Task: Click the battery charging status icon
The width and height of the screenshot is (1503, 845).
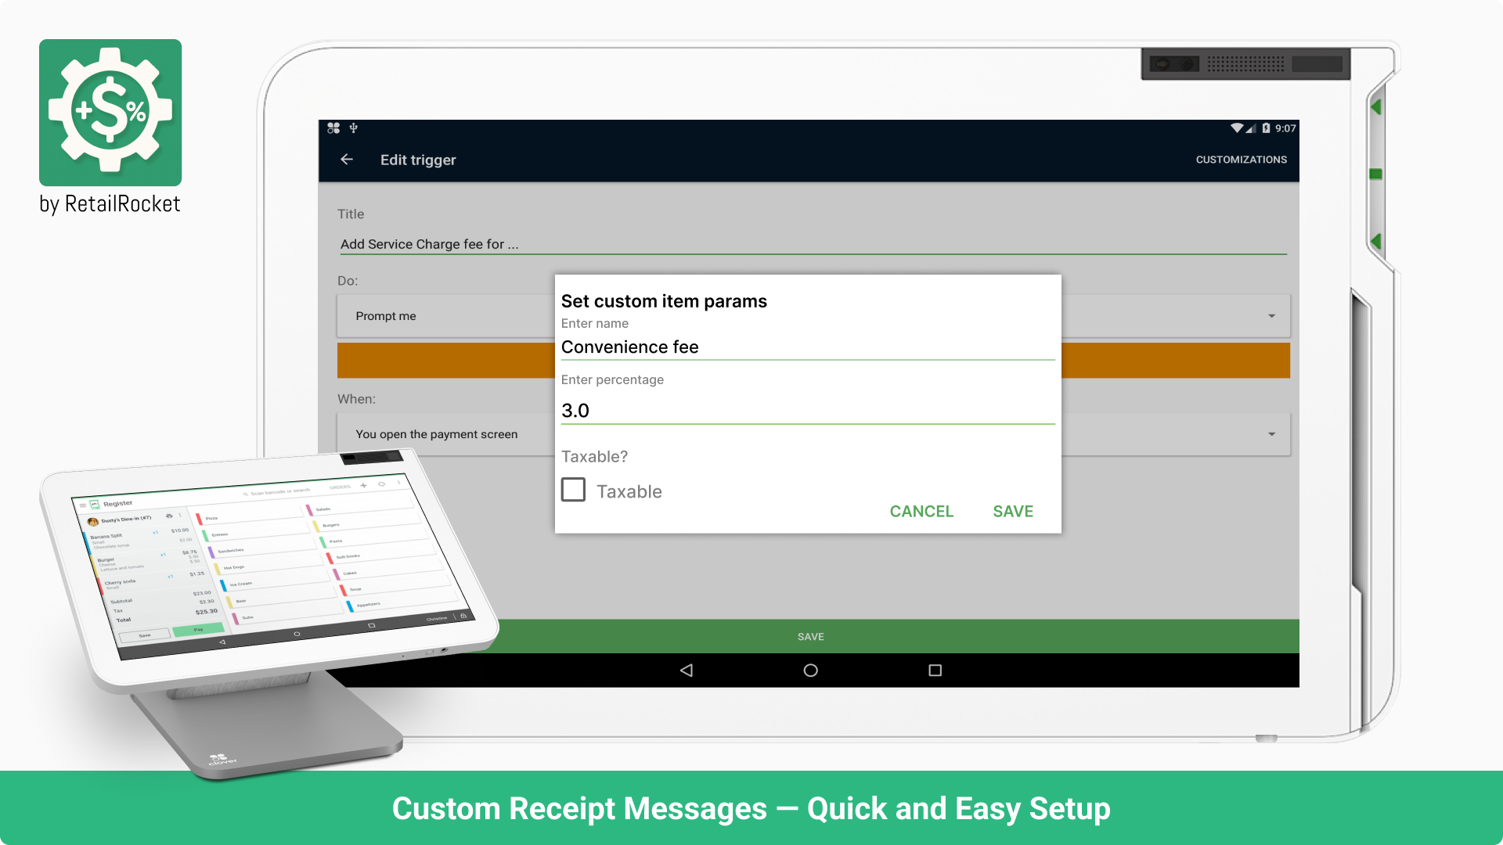Action: point(1266,128)
